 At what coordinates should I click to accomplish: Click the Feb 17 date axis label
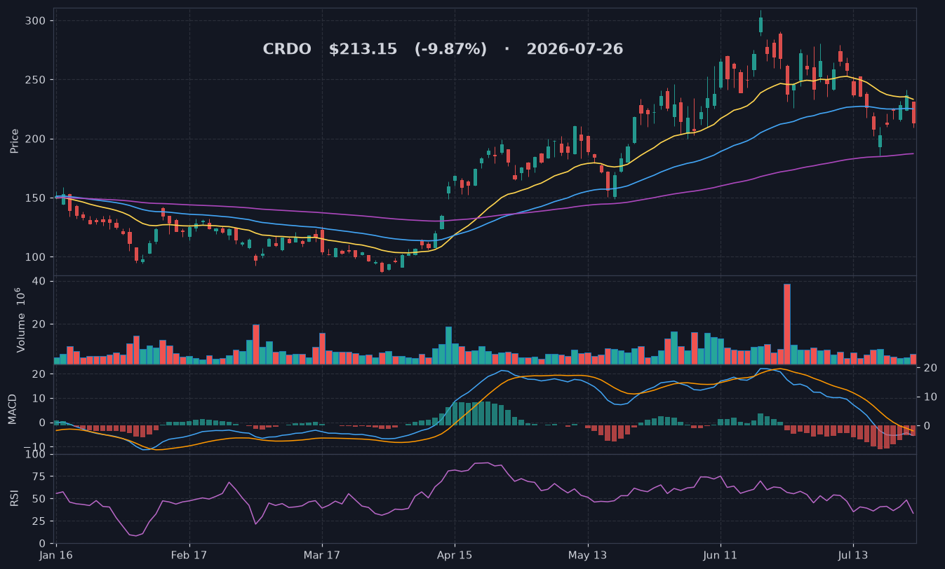click(x=190, y=555)
